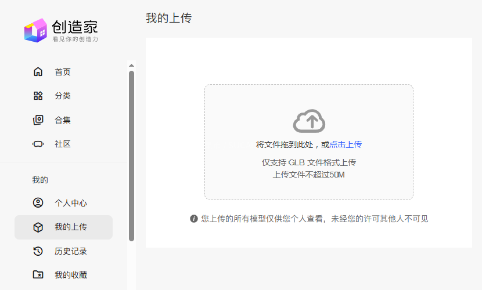This screenshot has width=482, height=290.
Task: Click the 我的收藏 starred folder icon
Action: 38,275
